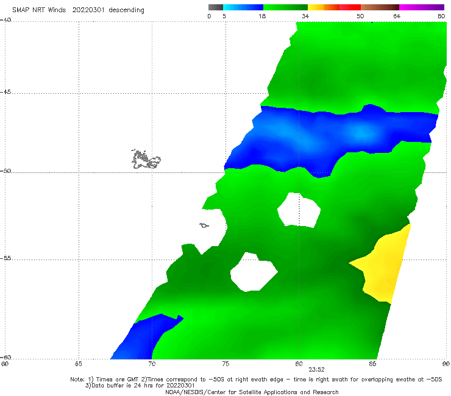Click the longitude axis label '85'
This screenshot has width=451, height=396.
pyautogui.click(x=372, y=364)
